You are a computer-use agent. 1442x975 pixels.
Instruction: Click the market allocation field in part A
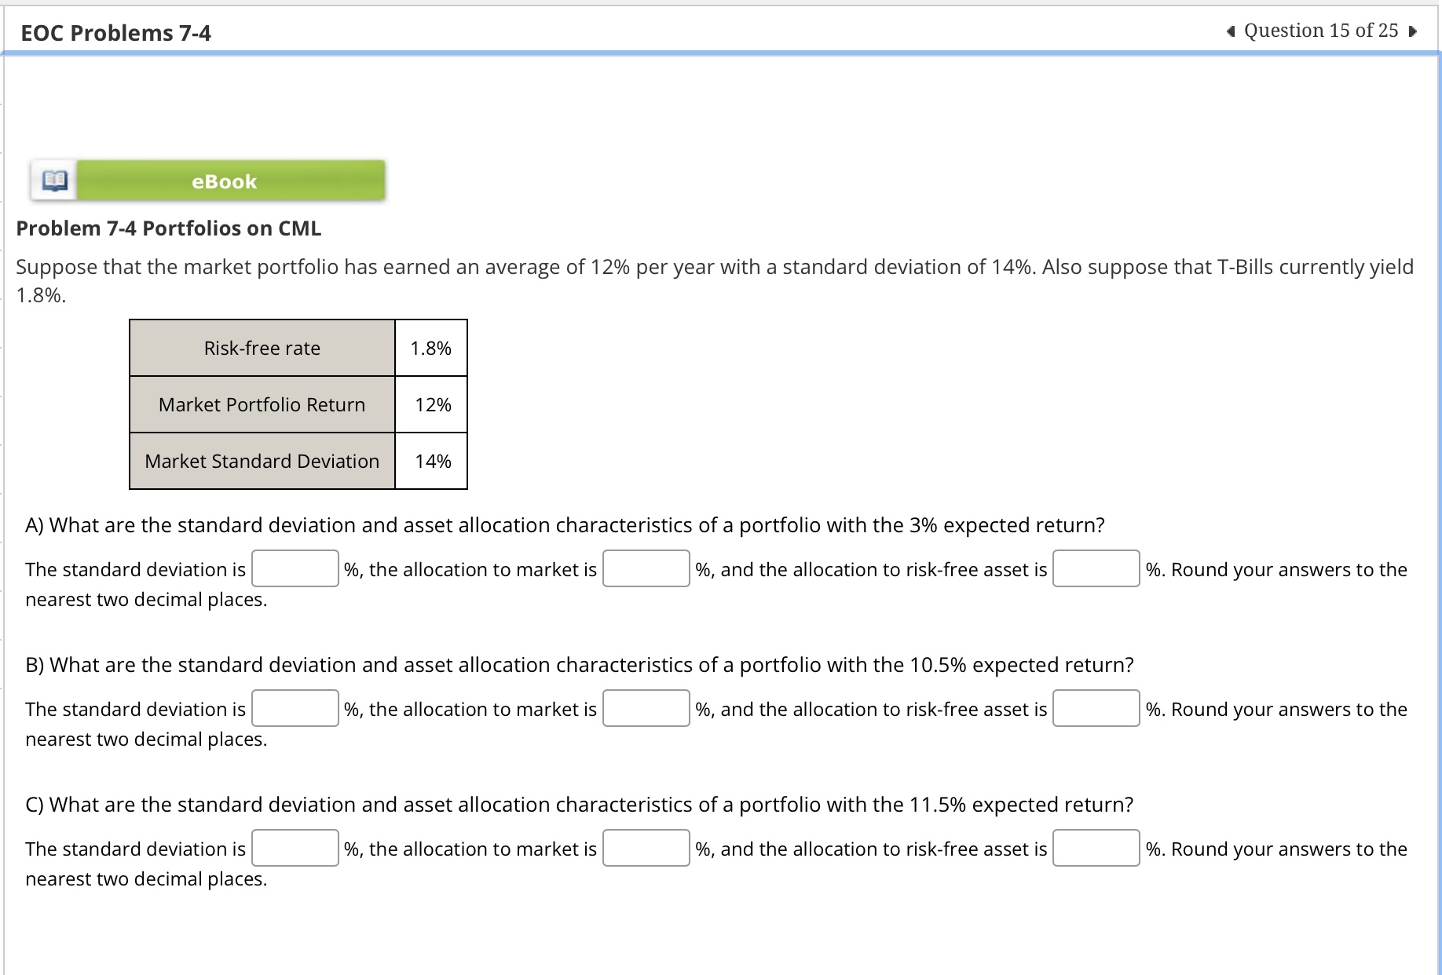coord(646,568)
